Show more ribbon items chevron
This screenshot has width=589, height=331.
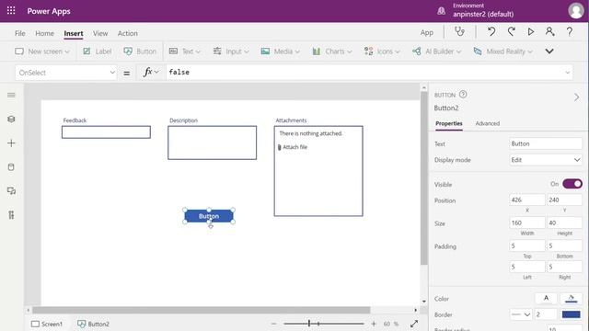point(549,51)
